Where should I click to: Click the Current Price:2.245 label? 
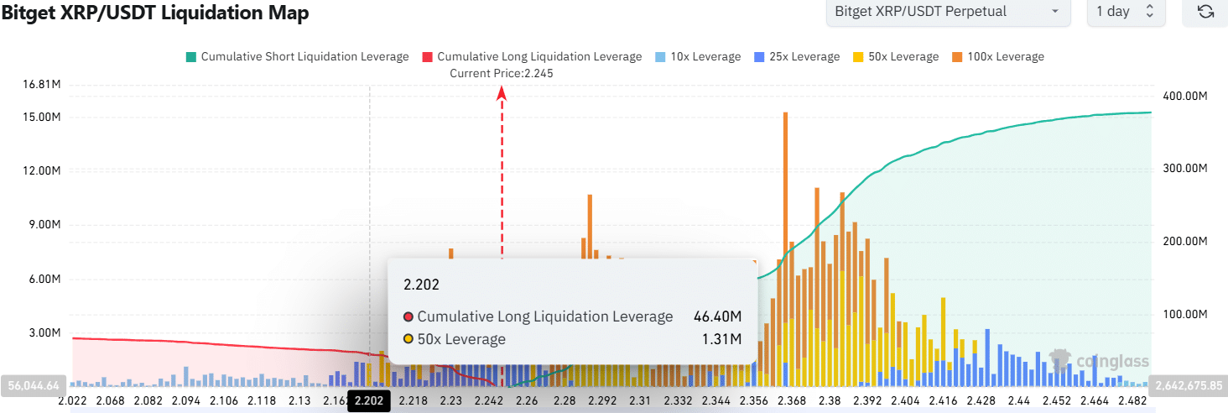[x=502, y=73]
